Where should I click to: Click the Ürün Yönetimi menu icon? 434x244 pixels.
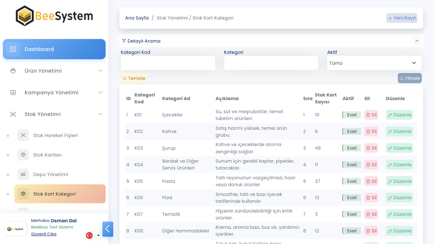[13, 71]
